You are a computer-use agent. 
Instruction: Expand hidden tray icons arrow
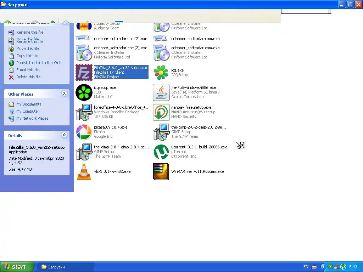point(324,267)
